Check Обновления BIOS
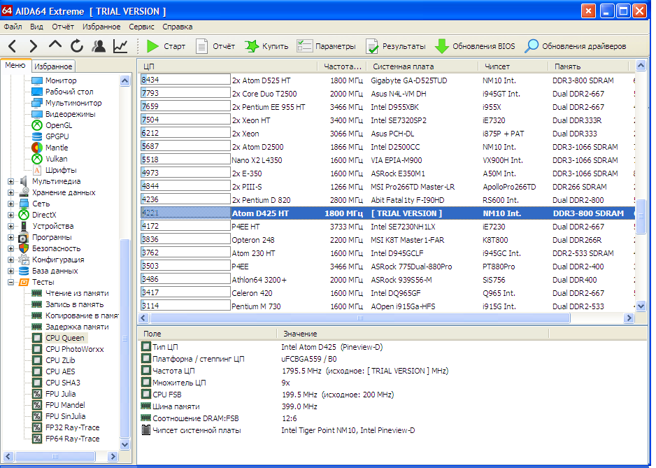 click(476, 46)
